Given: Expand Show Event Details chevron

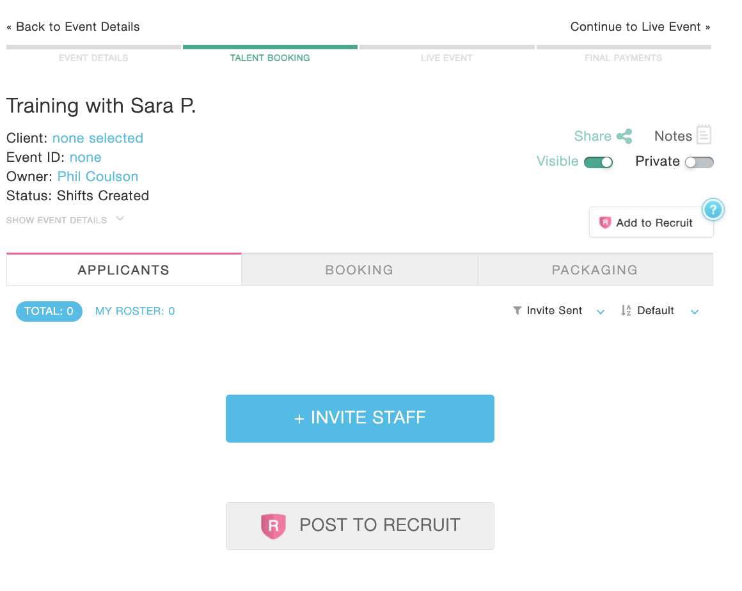Looking at the screenshot, I should pyautogui.click(x=120, y=219).
